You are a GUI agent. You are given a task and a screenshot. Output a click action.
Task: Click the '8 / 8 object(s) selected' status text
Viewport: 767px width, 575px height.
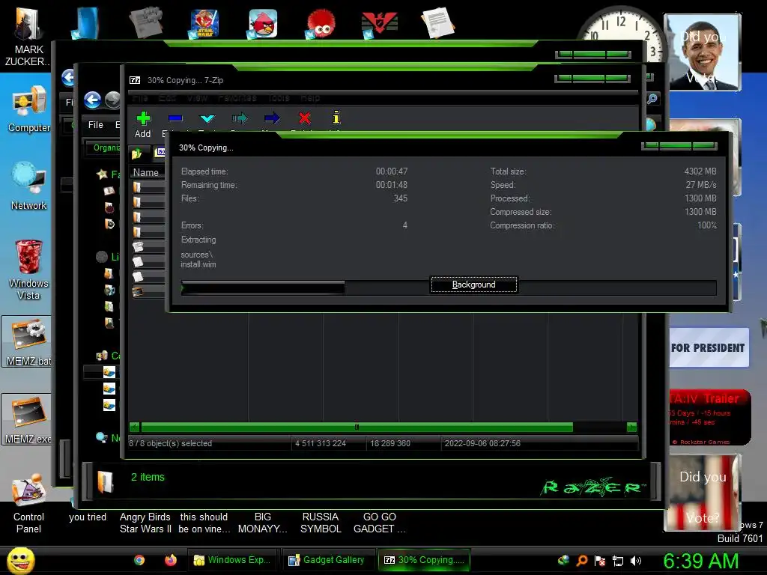click(170, 443)
